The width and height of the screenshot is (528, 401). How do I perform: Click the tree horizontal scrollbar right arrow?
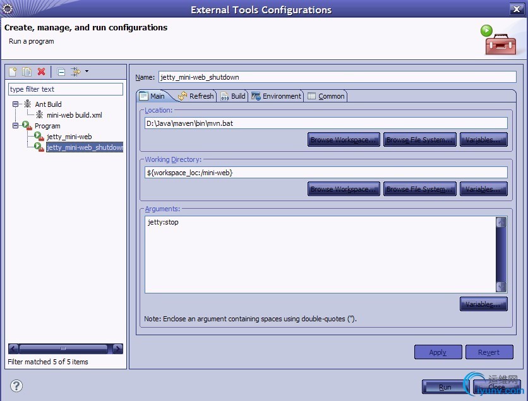point(118,349)
